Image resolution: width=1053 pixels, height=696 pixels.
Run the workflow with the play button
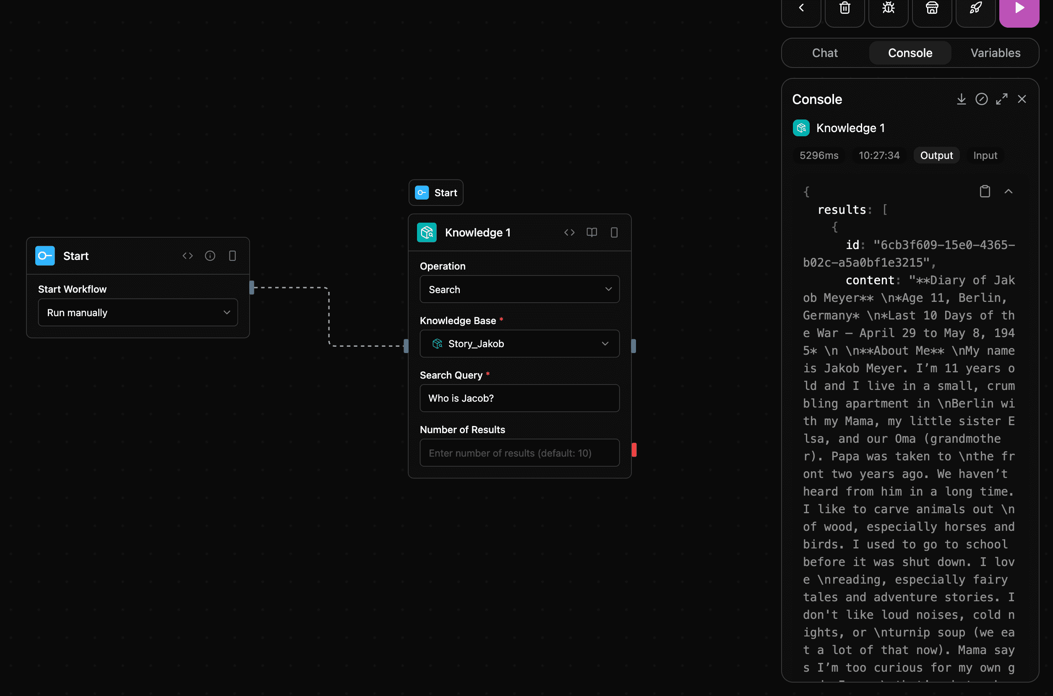click(1019, 8)
